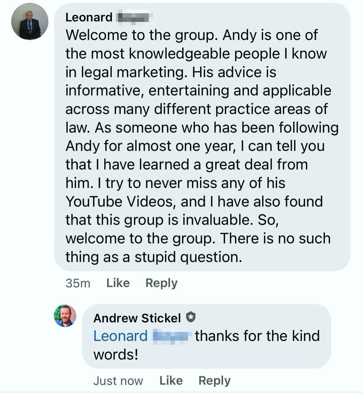Click Leonard's author name above the comment
This screenshot has width=363, height=393.
click(89, 17)
